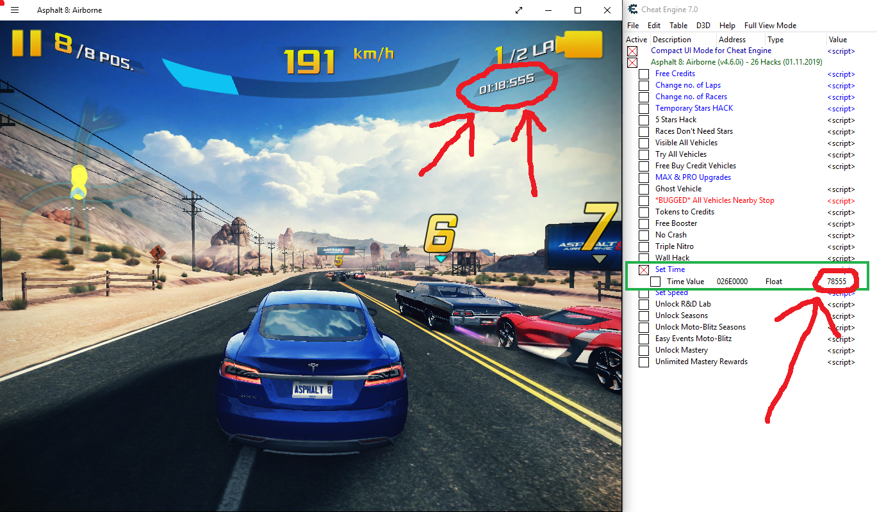Enable the Tokens to Credits checkbox
Viewport: 877px width, 512px height.
click(x=644, y=212)
